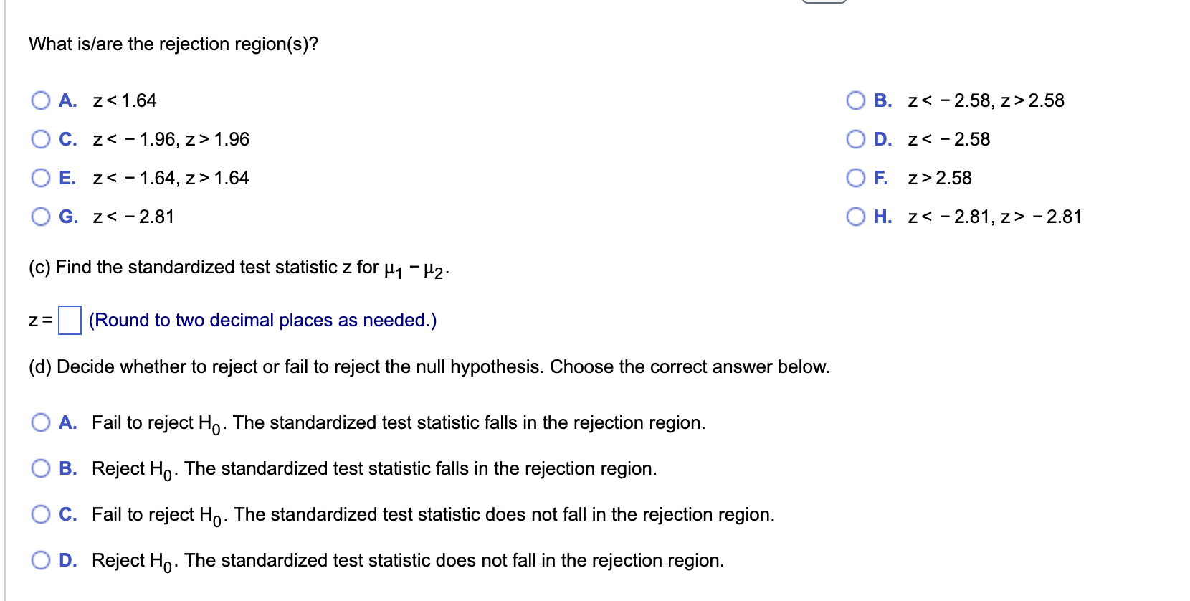Viewport: 1190px width, 601px height.
Task: Select rejection region option C, z < -1.96, z > 1.96
Action: click(41, 139)
